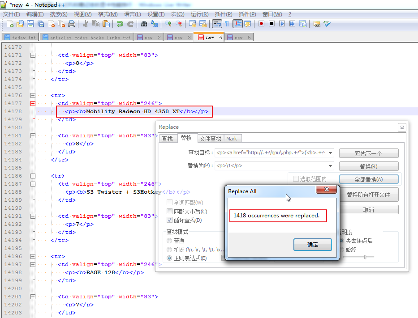
Task: Click the 查找下一个 find next button
Action: tap(368, 153)
